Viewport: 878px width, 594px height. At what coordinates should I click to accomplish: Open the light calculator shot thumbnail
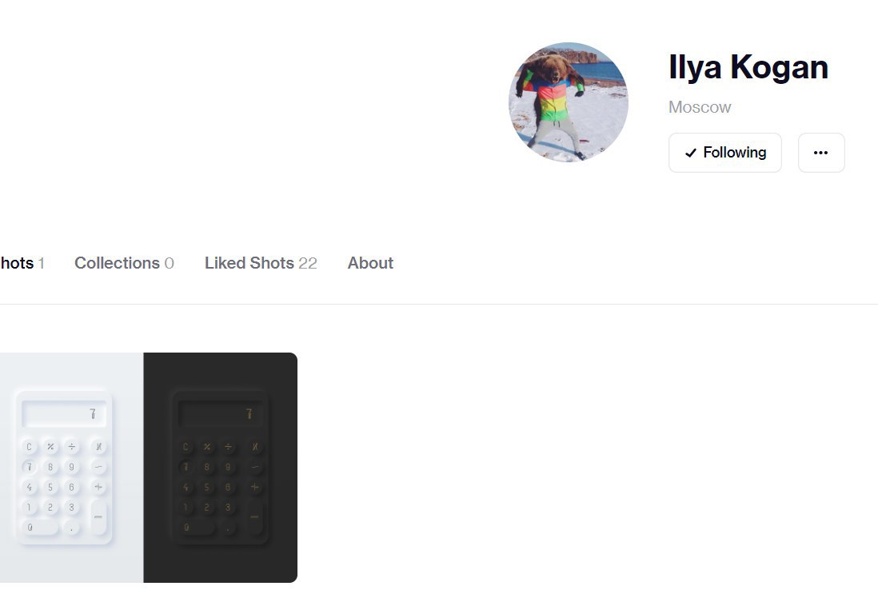[72, 468]
